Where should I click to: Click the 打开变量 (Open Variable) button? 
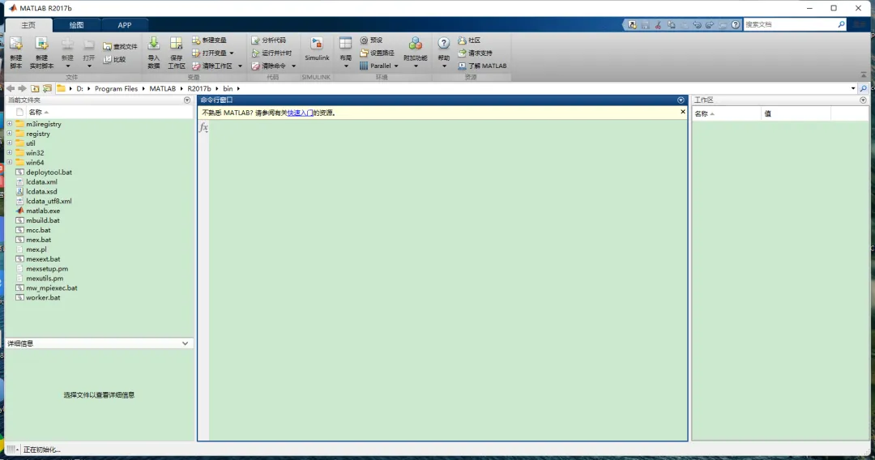point(212,53)
